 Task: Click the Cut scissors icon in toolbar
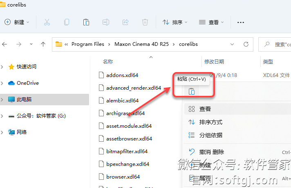click(x=47, y=22)
